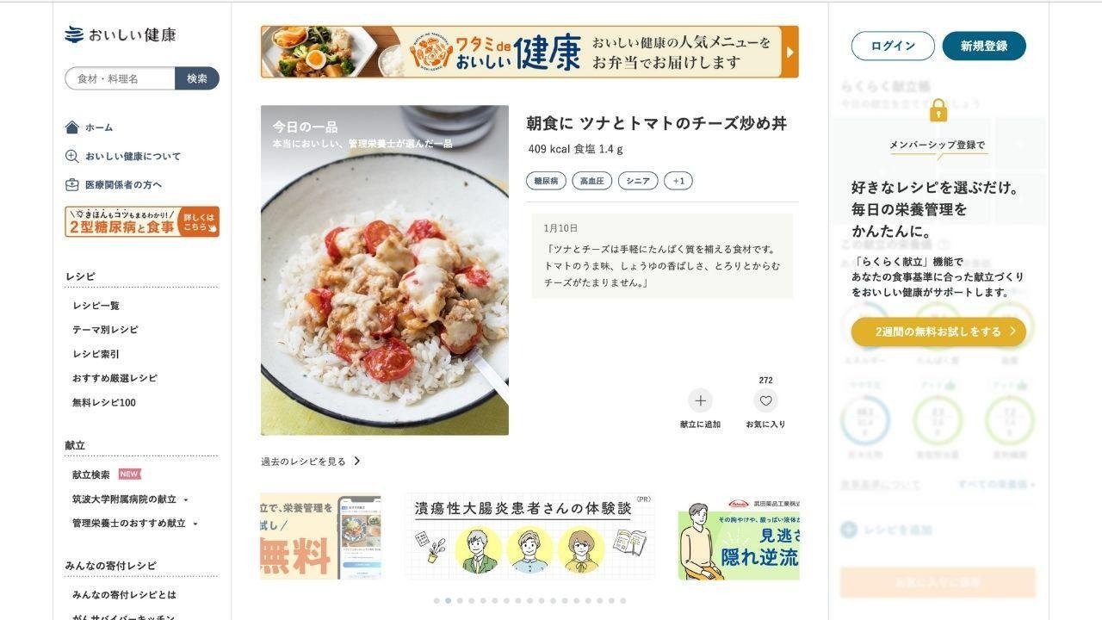Image resolution: width=1102 pixels, height=620 pixels.
Task: Expand 管理栄養士のおすすめ献立 submenu
Action: 195,524
